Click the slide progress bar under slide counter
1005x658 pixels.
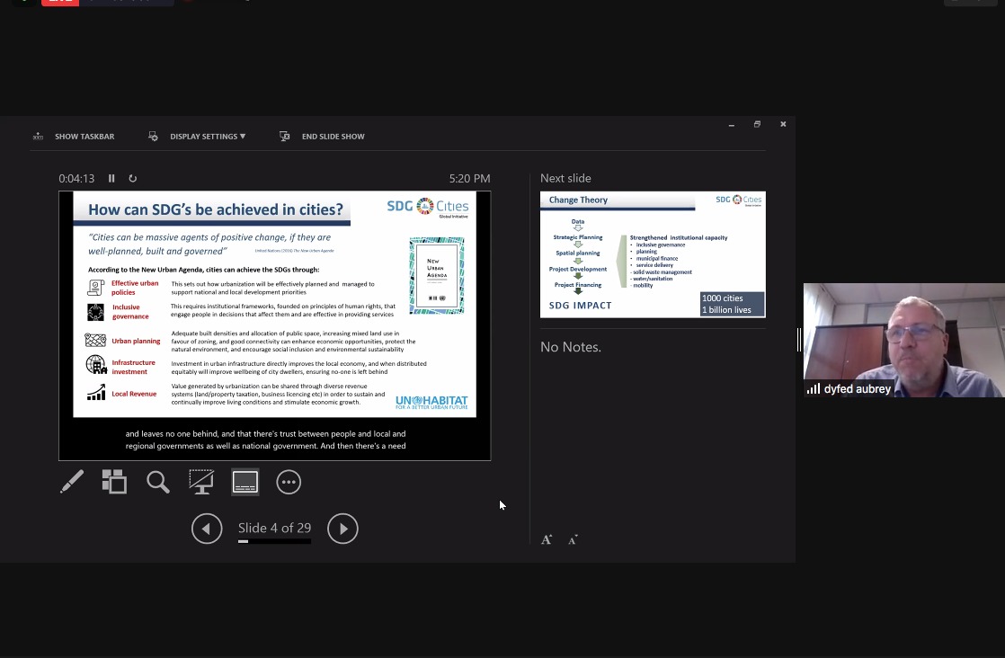click(x=274, y=541)
